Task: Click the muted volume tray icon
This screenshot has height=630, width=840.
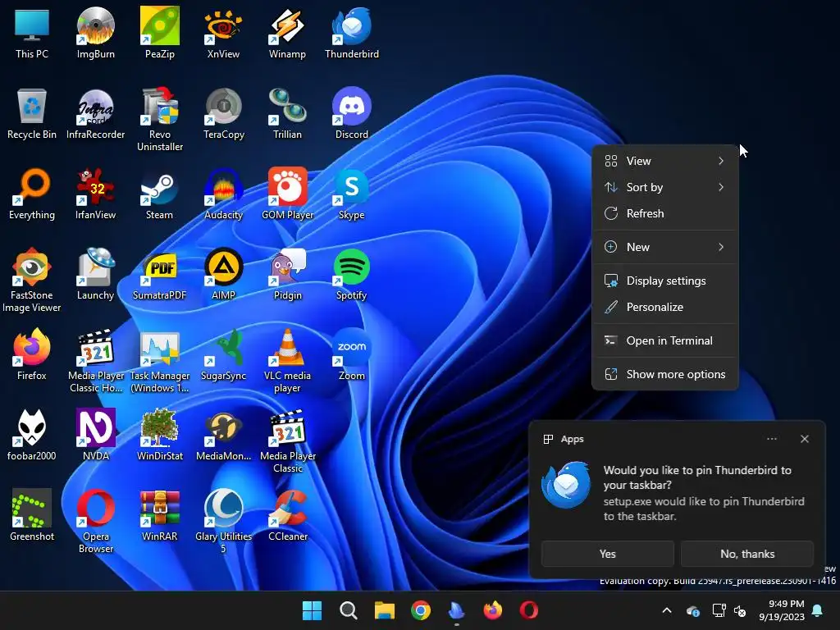Action: pyautogui.click(x=741, y=610)
